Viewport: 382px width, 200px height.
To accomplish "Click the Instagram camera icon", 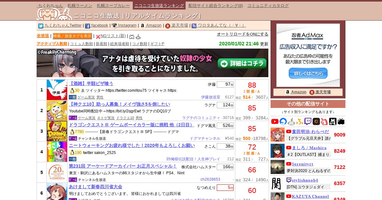I will point(114,26).
